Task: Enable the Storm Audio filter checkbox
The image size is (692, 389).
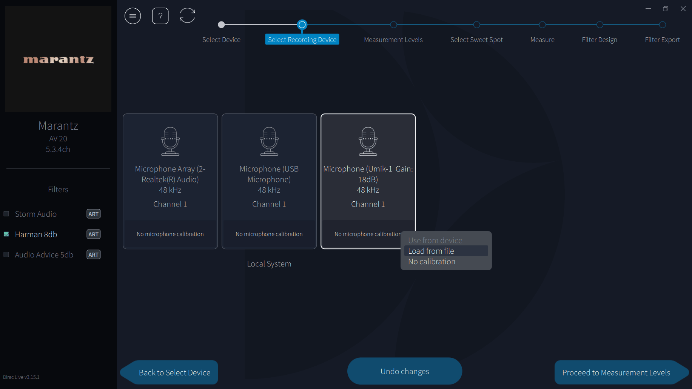Action: point(6,214)
